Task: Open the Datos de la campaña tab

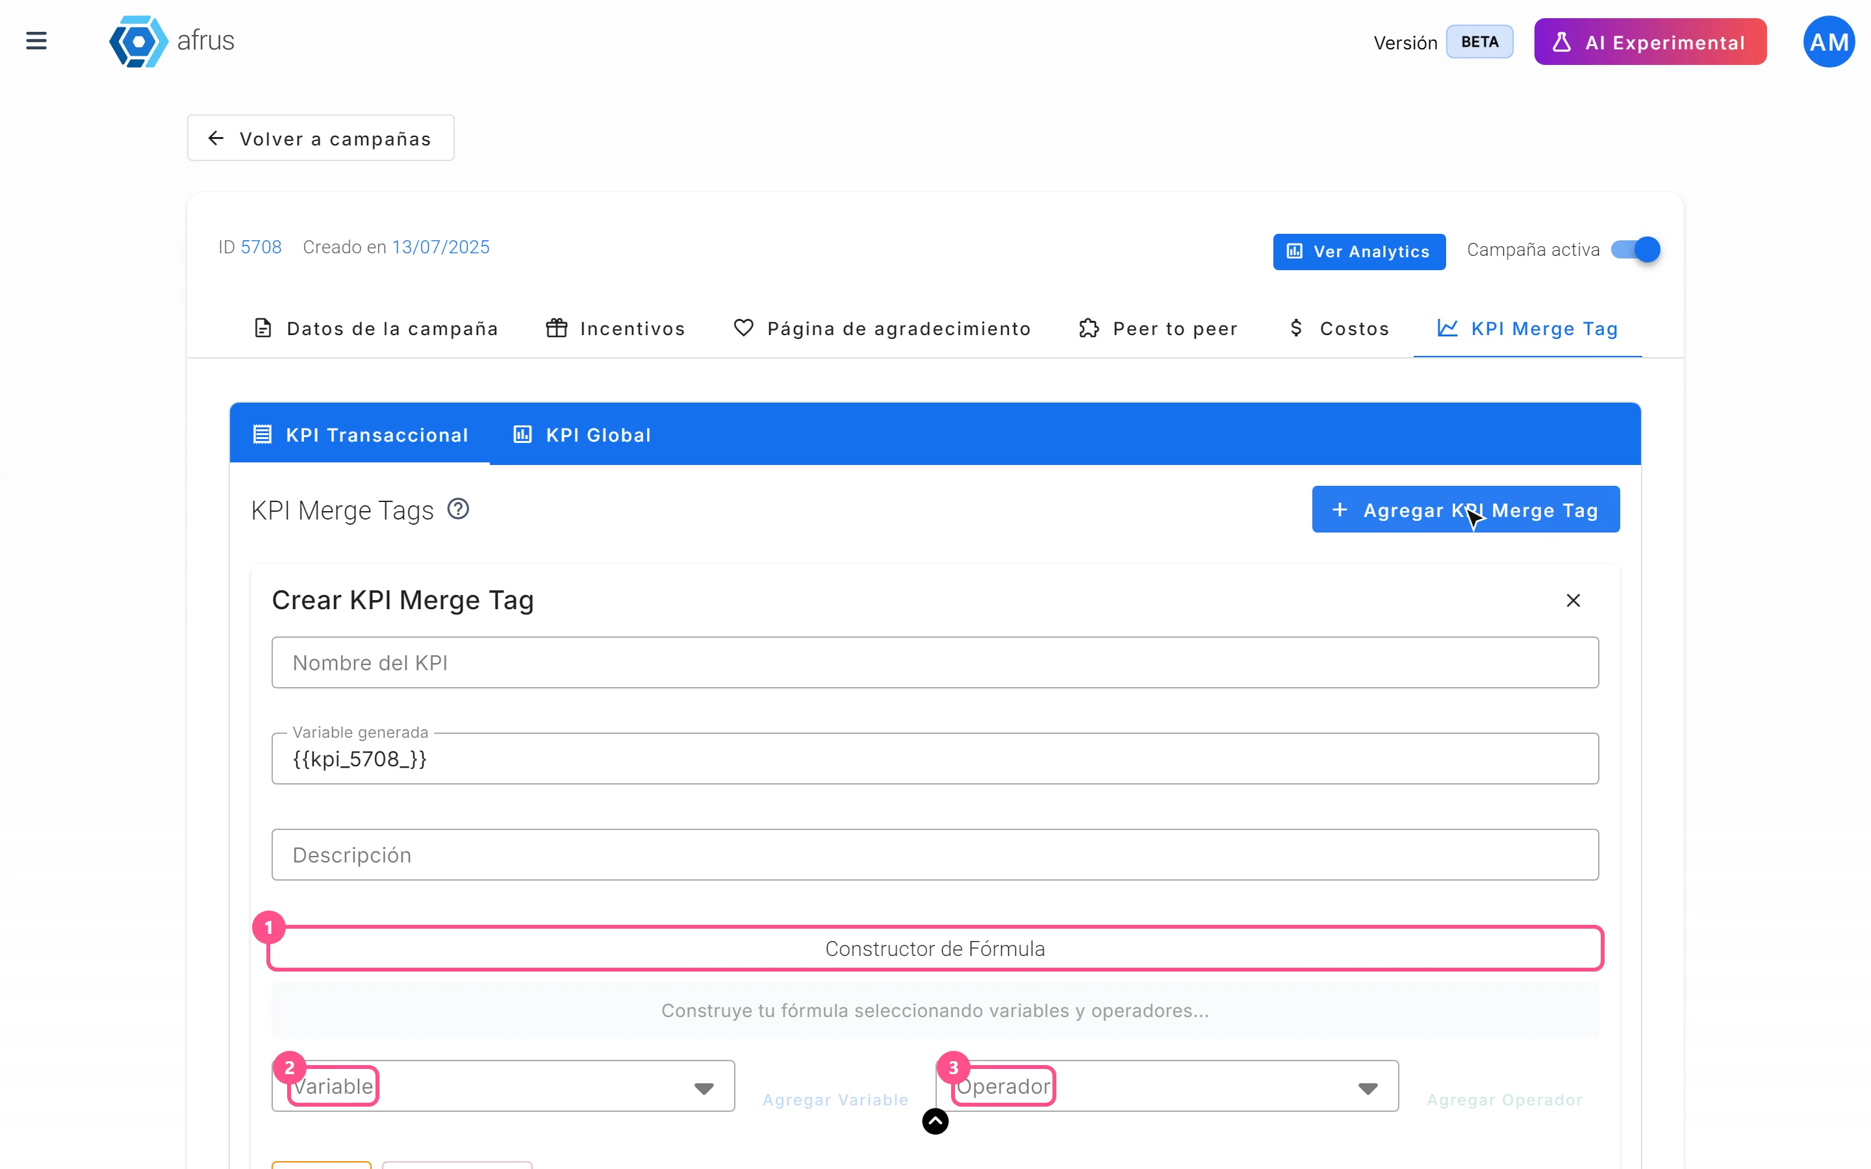Action: 377,329
